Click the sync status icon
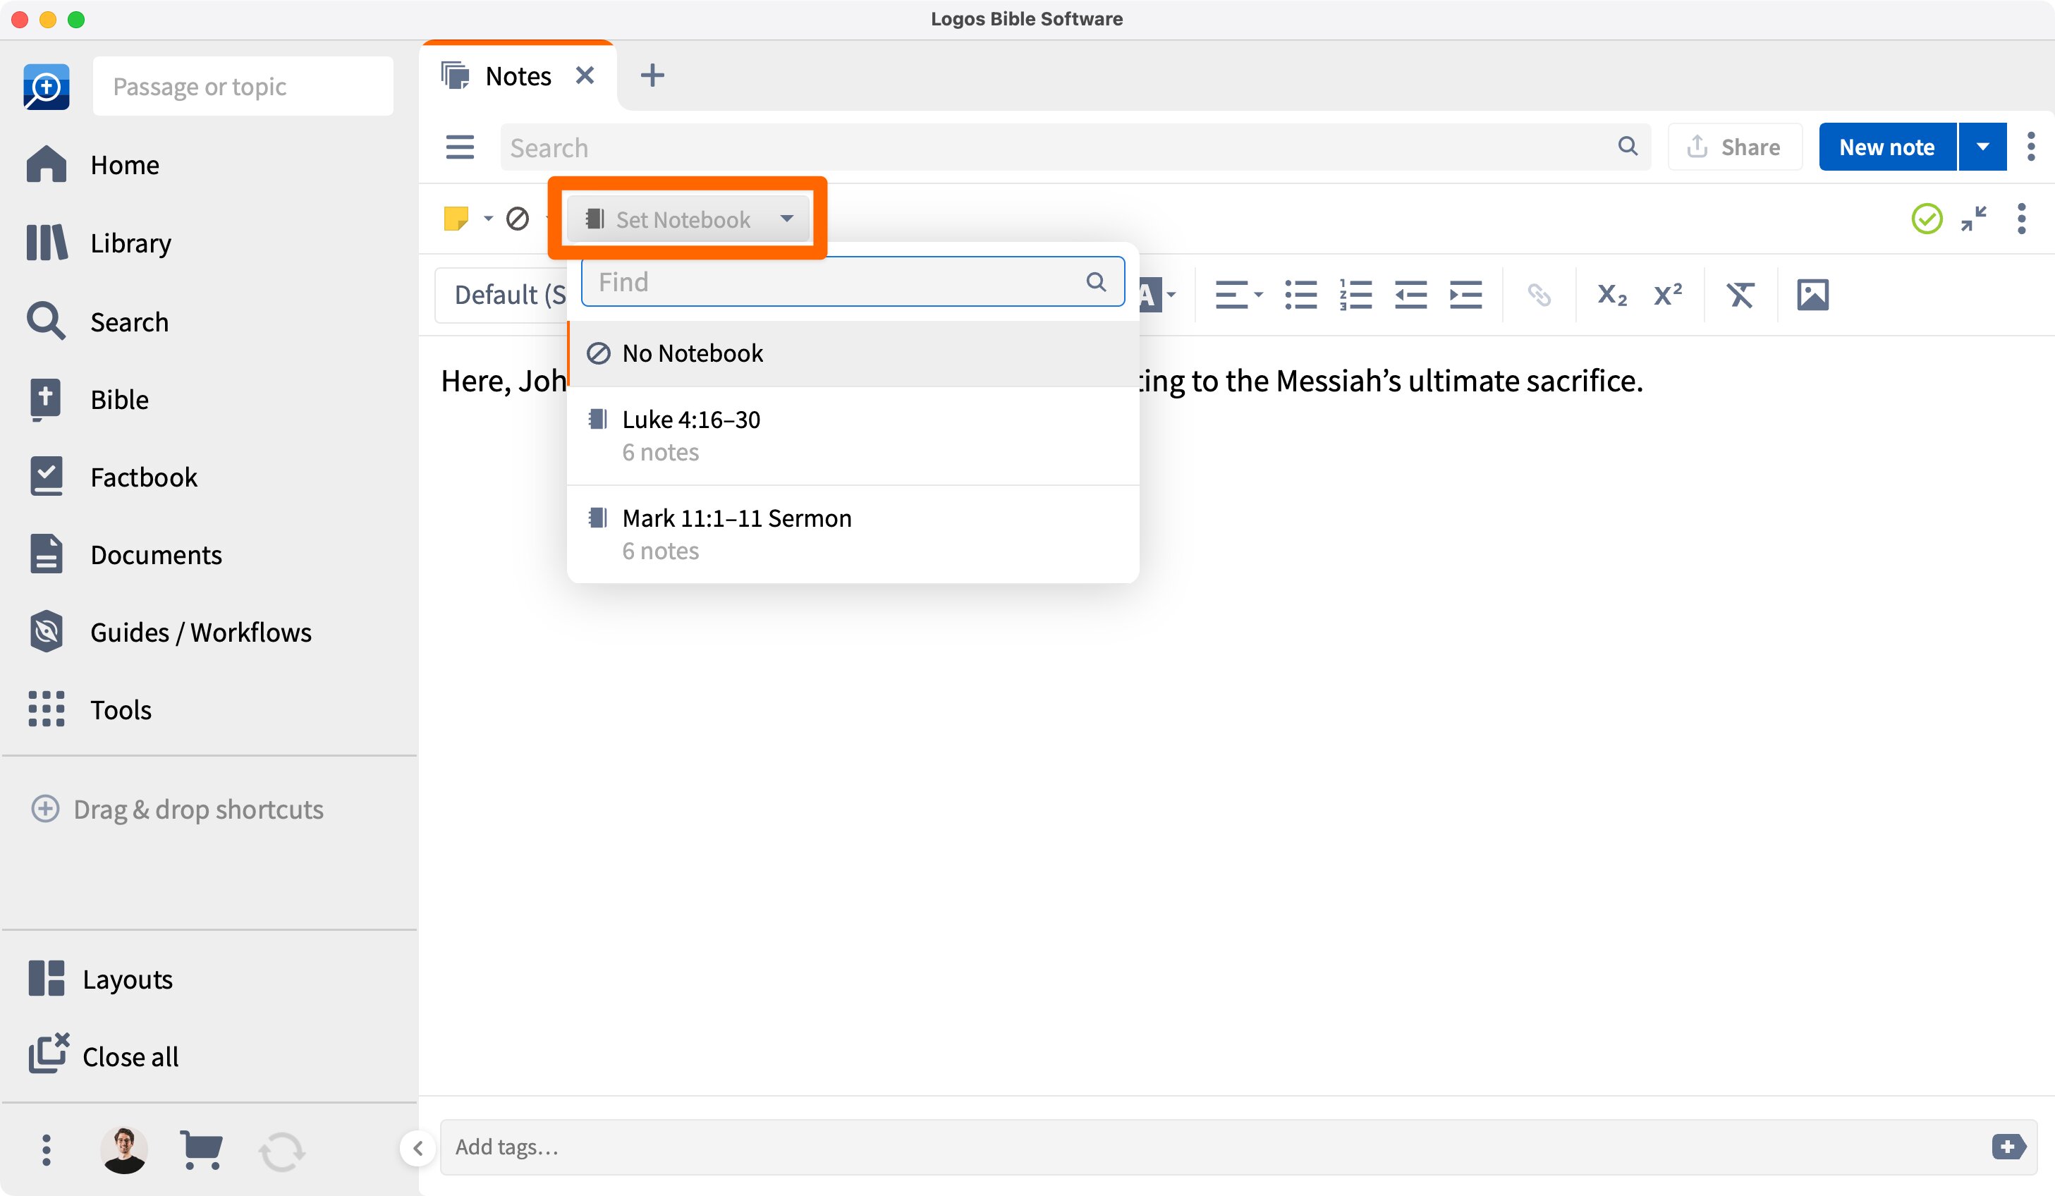2055x1196 pixels. pos(281,1151)
